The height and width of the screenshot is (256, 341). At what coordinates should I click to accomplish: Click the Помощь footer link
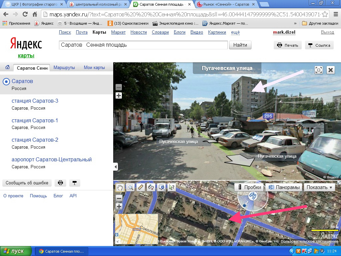[38, 196]
